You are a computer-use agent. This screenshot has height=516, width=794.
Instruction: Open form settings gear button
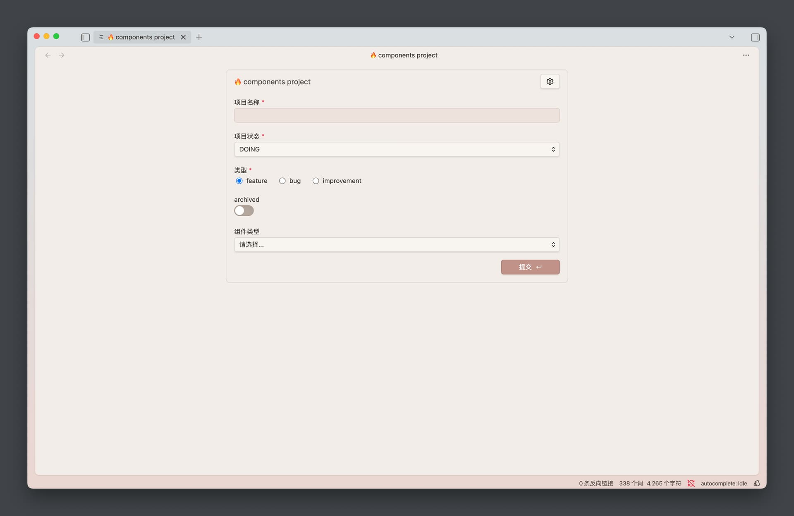pos(550,81)
